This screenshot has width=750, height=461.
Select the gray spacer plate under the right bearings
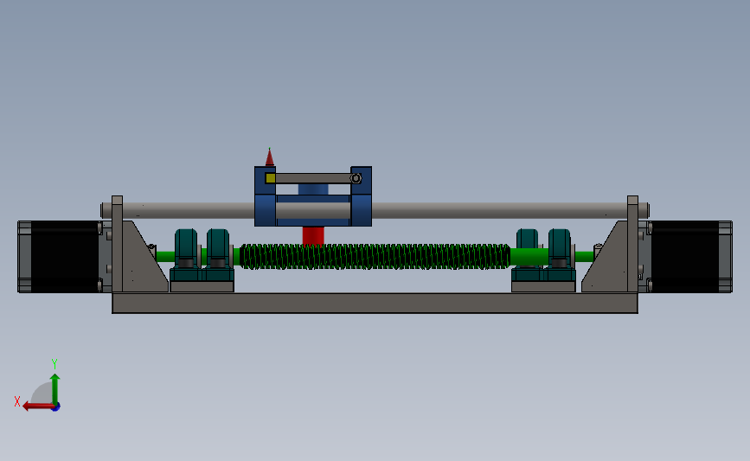[543, 286]
